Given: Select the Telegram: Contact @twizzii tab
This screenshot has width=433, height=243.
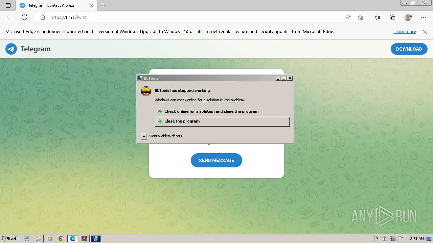Looking at the screenshot, I should coord(56,5).
